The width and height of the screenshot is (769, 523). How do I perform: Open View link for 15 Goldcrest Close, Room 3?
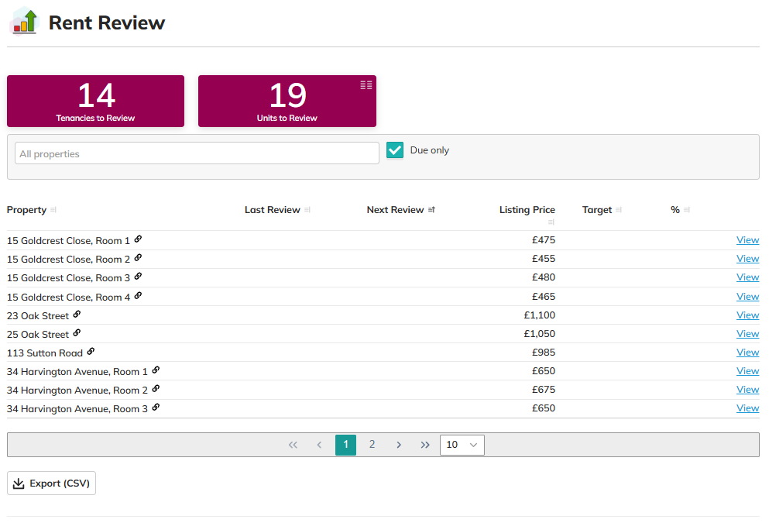747,277
